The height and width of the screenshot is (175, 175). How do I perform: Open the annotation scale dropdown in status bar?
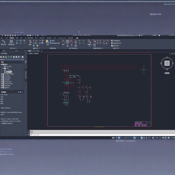(x=149, y=138)
